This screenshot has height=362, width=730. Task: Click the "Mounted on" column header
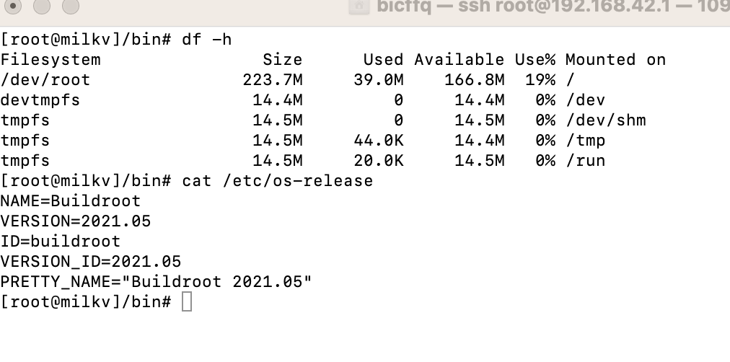tap(615, 60)
